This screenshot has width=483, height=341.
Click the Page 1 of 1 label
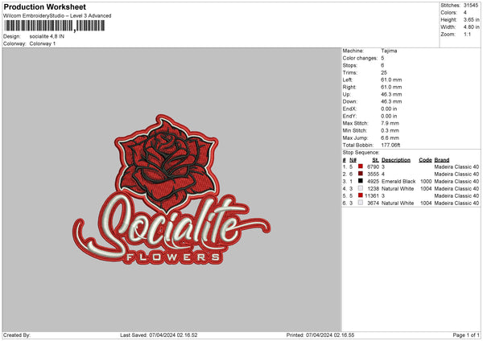tap(466, 335)
